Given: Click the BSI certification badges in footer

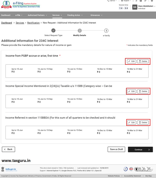Looking at the screenshot, I should tap(144, 169).
